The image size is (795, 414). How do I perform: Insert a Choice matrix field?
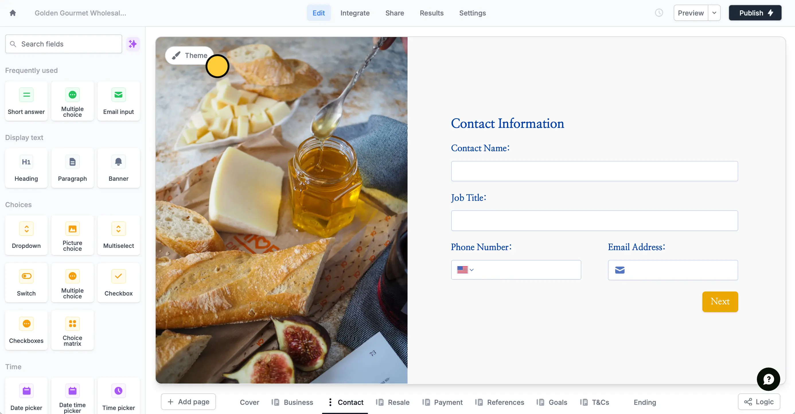click(72, 330)
